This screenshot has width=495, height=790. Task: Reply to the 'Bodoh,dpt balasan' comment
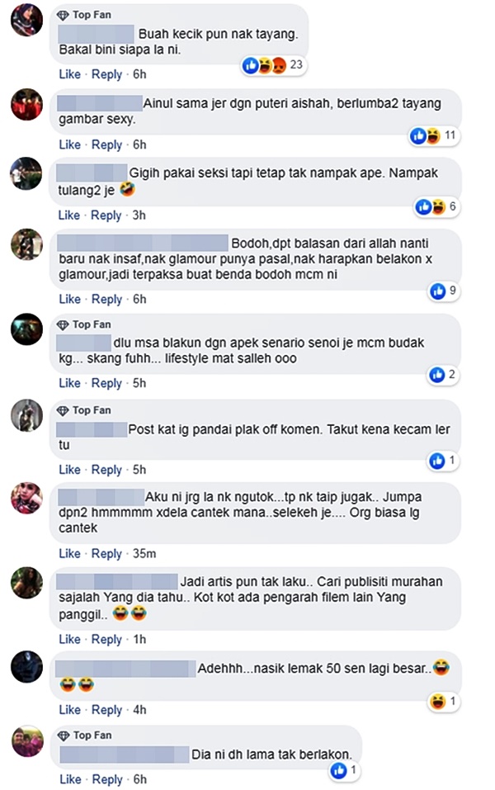pos(106,300)
